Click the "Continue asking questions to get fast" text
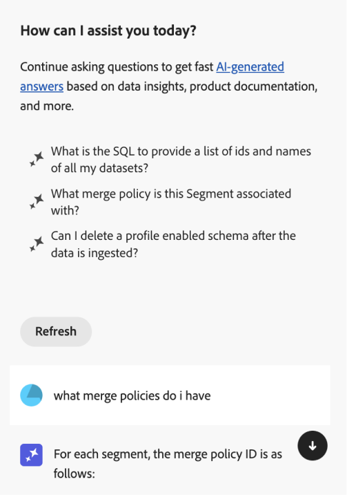 tap(117, 67)
